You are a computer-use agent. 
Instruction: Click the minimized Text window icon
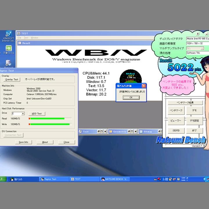[80, 131]
